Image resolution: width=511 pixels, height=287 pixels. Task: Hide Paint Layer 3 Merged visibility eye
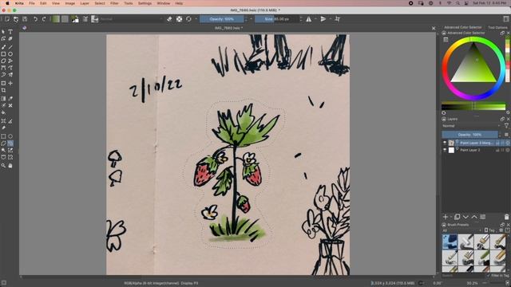pos(445,143)
